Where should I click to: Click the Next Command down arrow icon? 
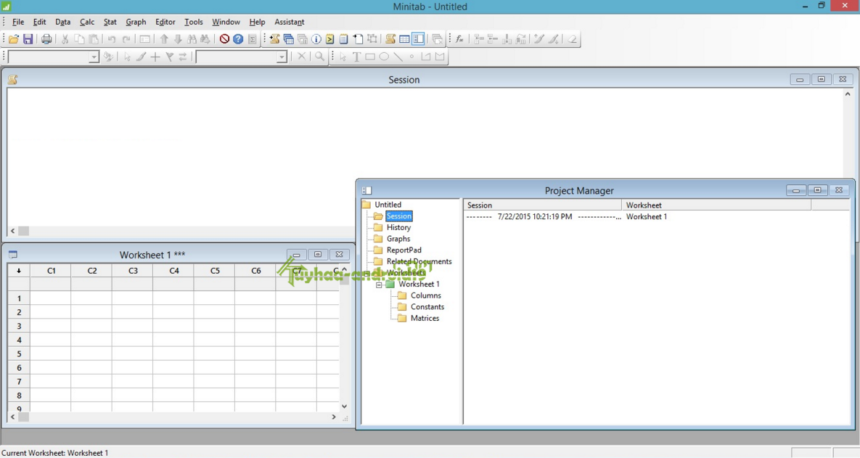tap(178, 39)
